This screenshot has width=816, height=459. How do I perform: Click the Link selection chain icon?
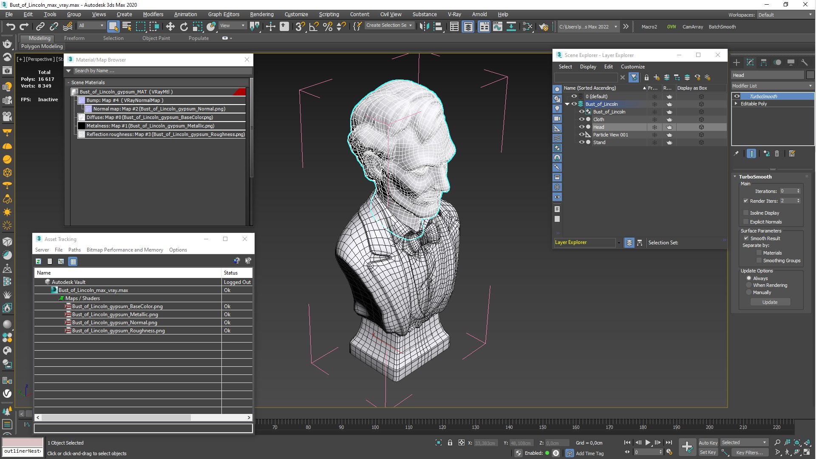tap(40, 27)
